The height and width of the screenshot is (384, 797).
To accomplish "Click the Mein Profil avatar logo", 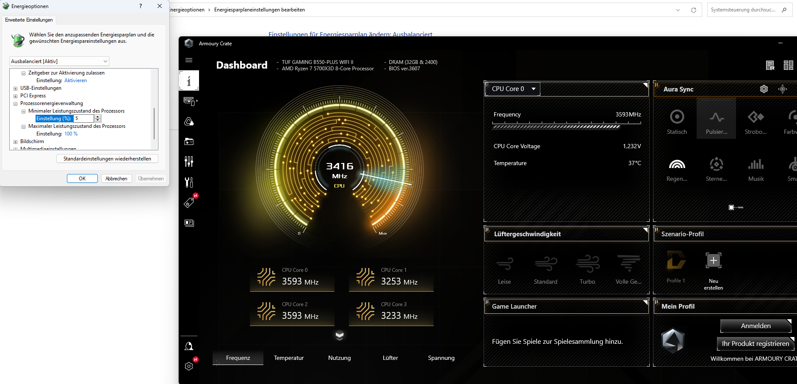I will tap(673, 340).
